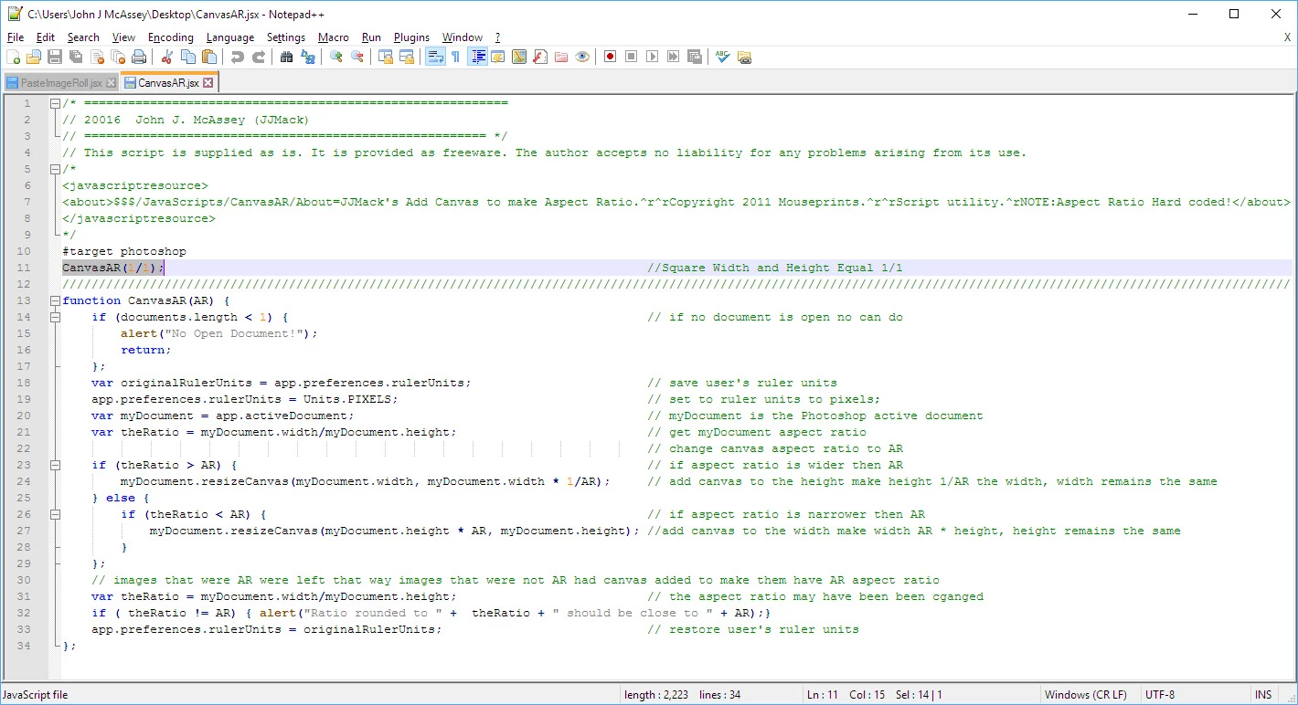Image resolution: width=1298 pixels, height=705 pixels.
Task: Click the Zoom Out magnifier icon
Action: pos(357,57)
